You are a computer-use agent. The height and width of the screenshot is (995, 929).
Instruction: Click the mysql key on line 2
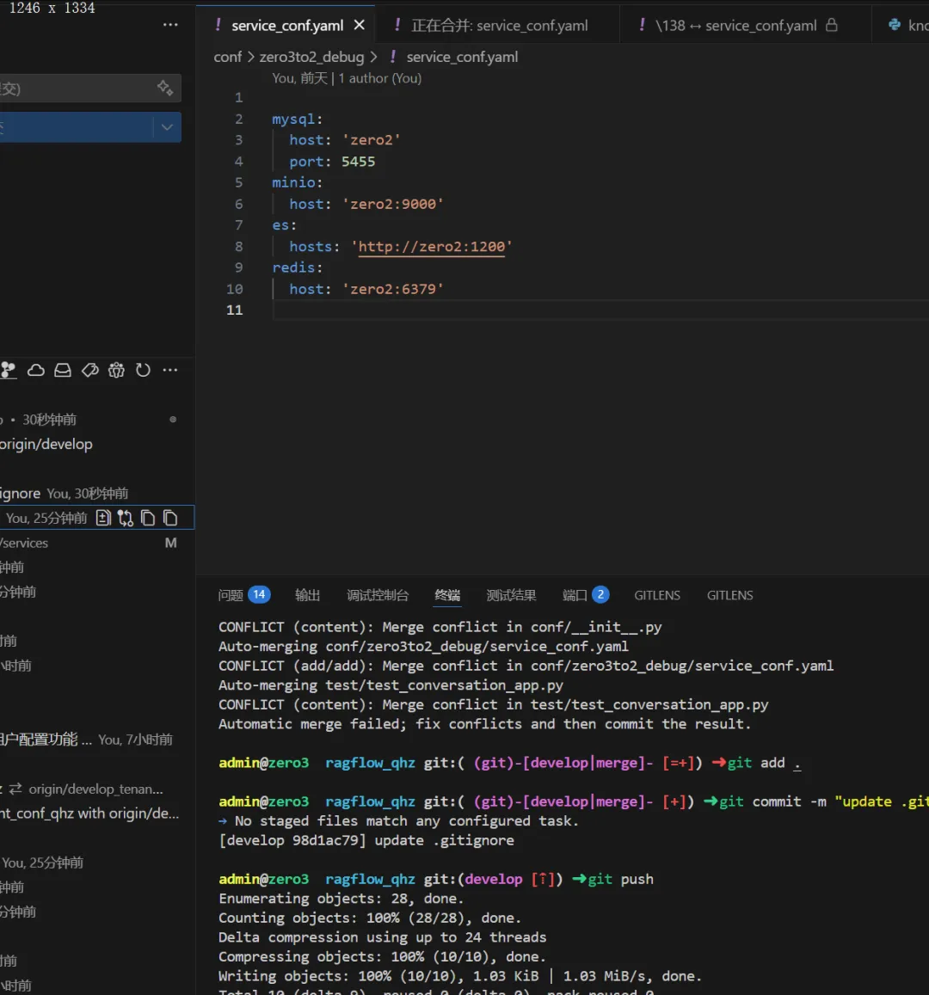pyautogui.click(x=293, y=120)
